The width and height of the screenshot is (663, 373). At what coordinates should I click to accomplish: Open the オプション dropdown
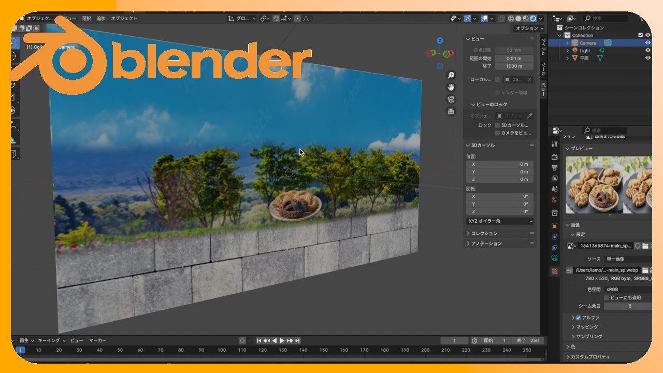coord(529,28)
